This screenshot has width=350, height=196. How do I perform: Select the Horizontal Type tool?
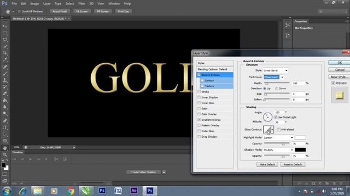click(x=5, y=127)
